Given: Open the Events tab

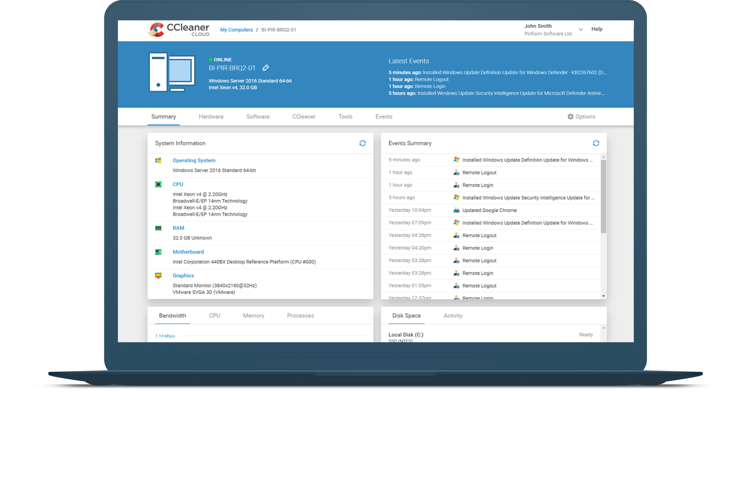Looking at the screenshot, I should pos(383,116).
